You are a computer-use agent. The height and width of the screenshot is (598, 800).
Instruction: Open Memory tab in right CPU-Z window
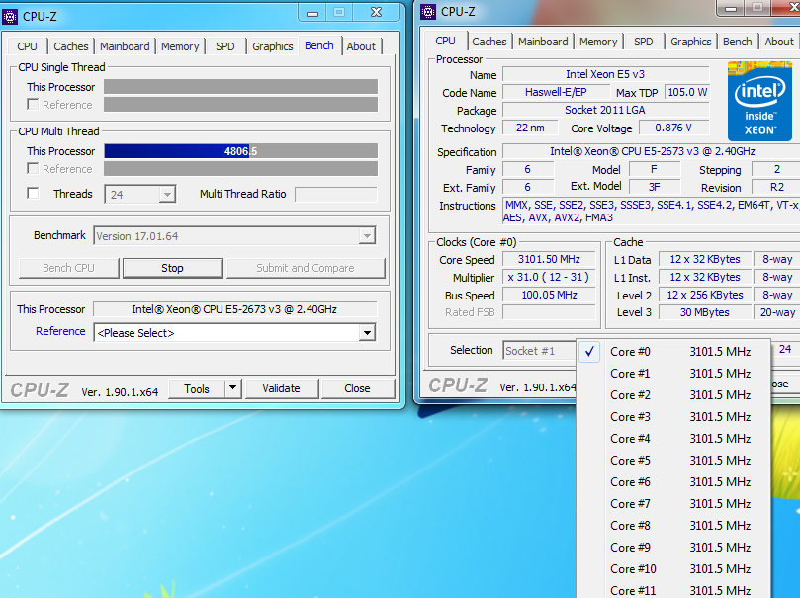598,42
